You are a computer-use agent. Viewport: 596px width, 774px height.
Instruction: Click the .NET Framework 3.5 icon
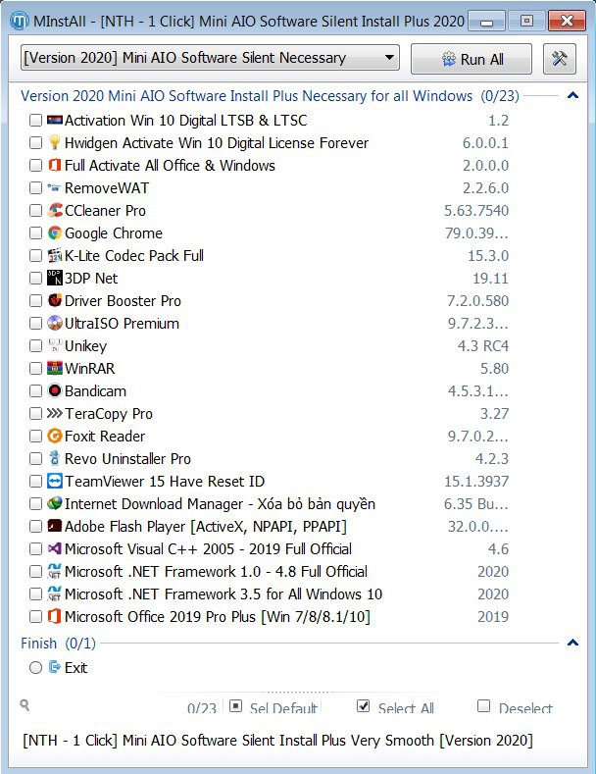[54, 593]
